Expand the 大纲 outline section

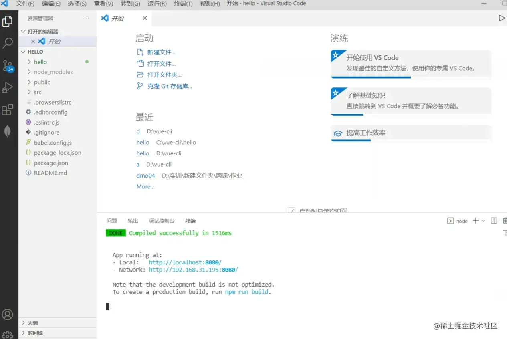[23, 323]
